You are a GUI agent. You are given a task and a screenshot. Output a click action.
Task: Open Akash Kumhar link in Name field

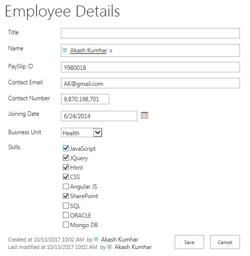tap(88, 50)
